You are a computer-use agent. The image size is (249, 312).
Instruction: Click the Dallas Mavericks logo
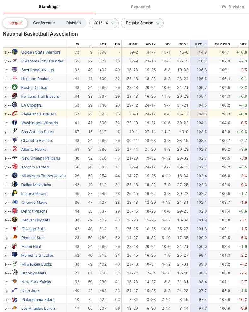click(14, 185)
